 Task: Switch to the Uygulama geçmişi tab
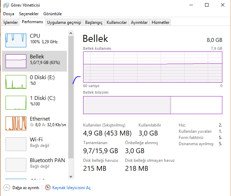click(64, 22)
